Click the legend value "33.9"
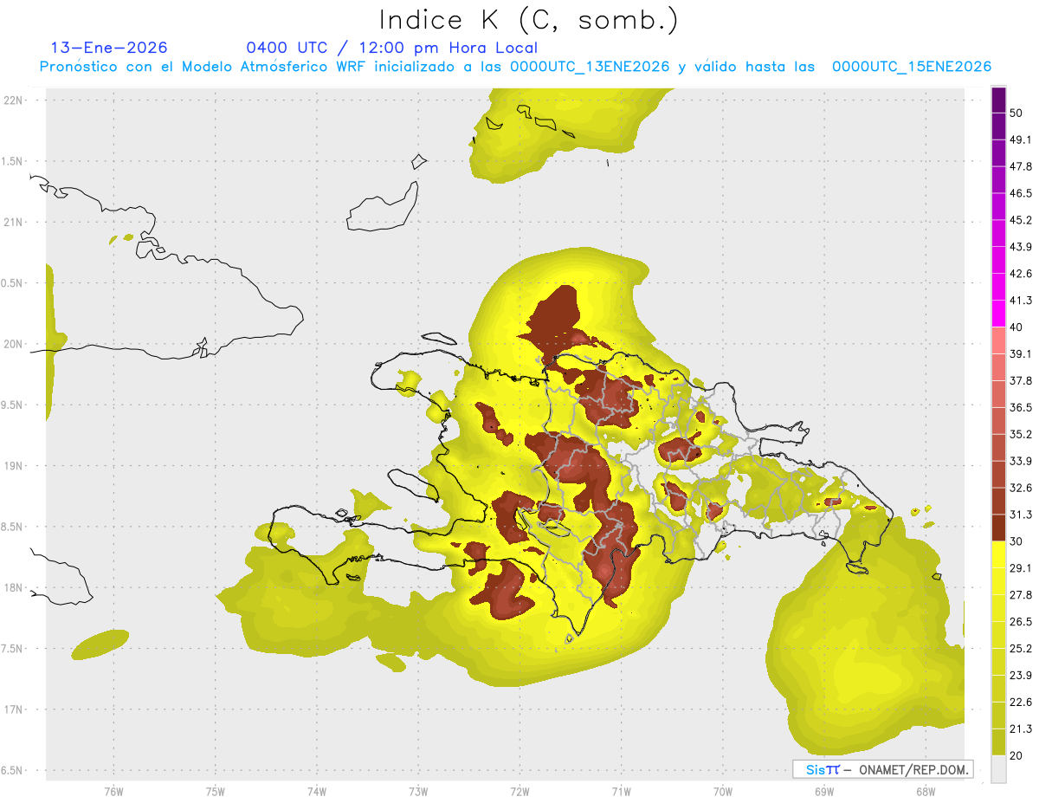This screenshot has width=1039, height=803. 1020,461
